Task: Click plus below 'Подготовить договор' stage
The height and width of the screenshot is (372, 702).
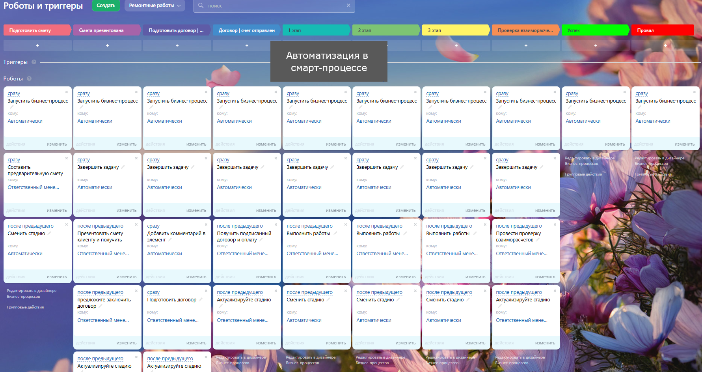Action: 177,46
